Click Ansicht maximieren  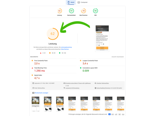pos(118,57)
